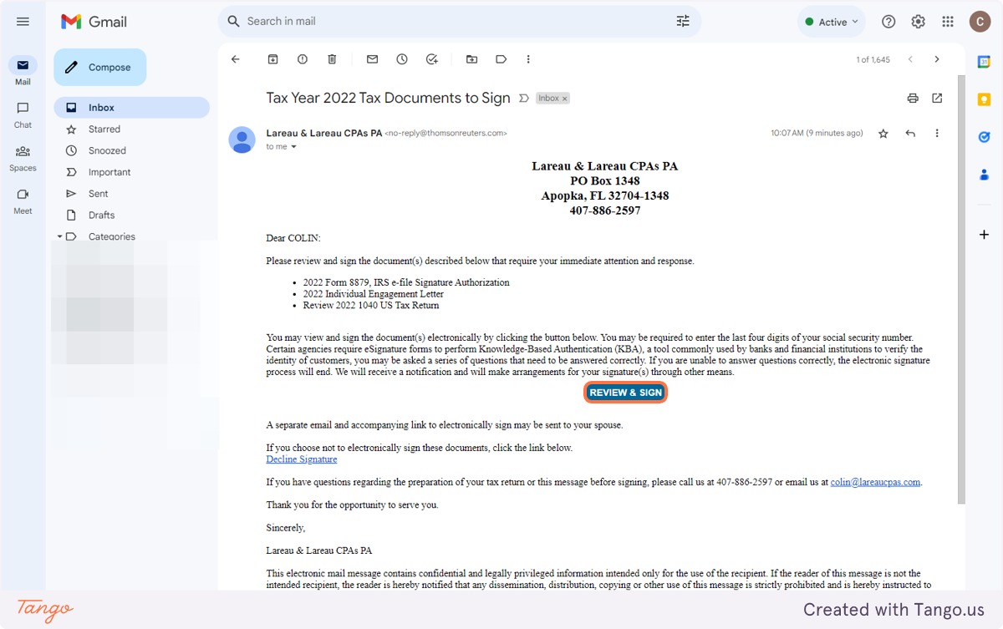Archive this email
Viewport: 1003px width, 629px height.
click(272, 59)
